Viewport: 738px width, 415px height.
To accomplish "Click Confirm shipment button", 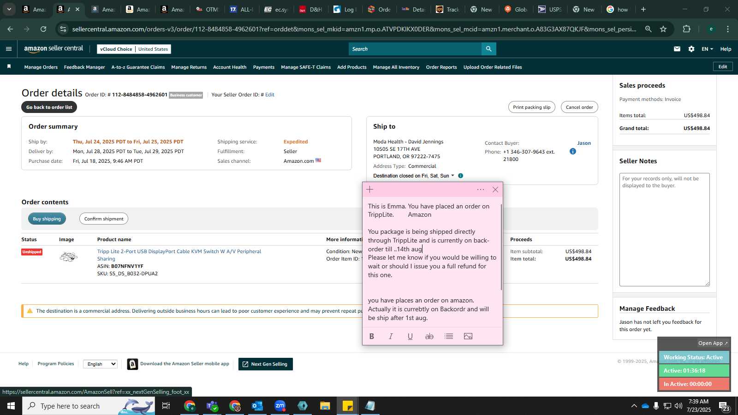I will [104, 219].
